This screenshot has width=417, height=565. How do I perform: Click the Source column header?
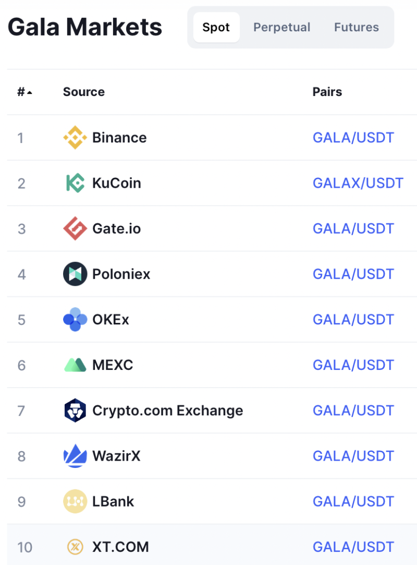coord(84,92)
